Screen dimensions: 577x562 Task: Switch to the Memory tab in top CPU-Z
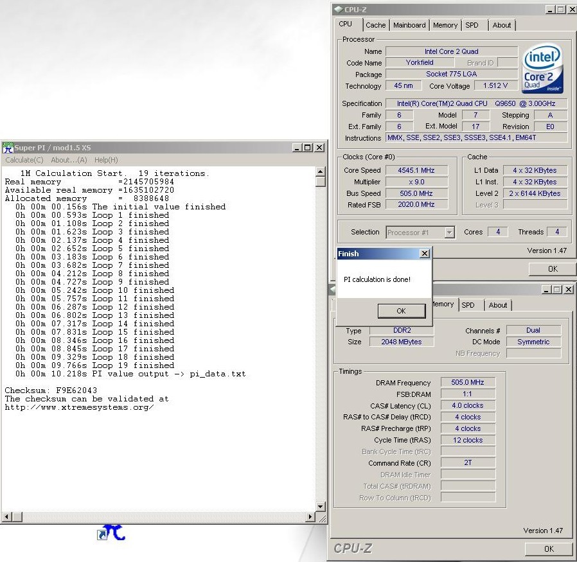(445, 25)
